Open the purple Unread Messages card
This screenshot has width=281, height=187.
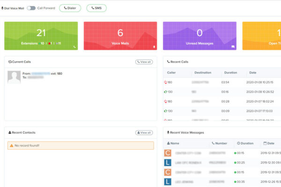click(x=199, y=35)
